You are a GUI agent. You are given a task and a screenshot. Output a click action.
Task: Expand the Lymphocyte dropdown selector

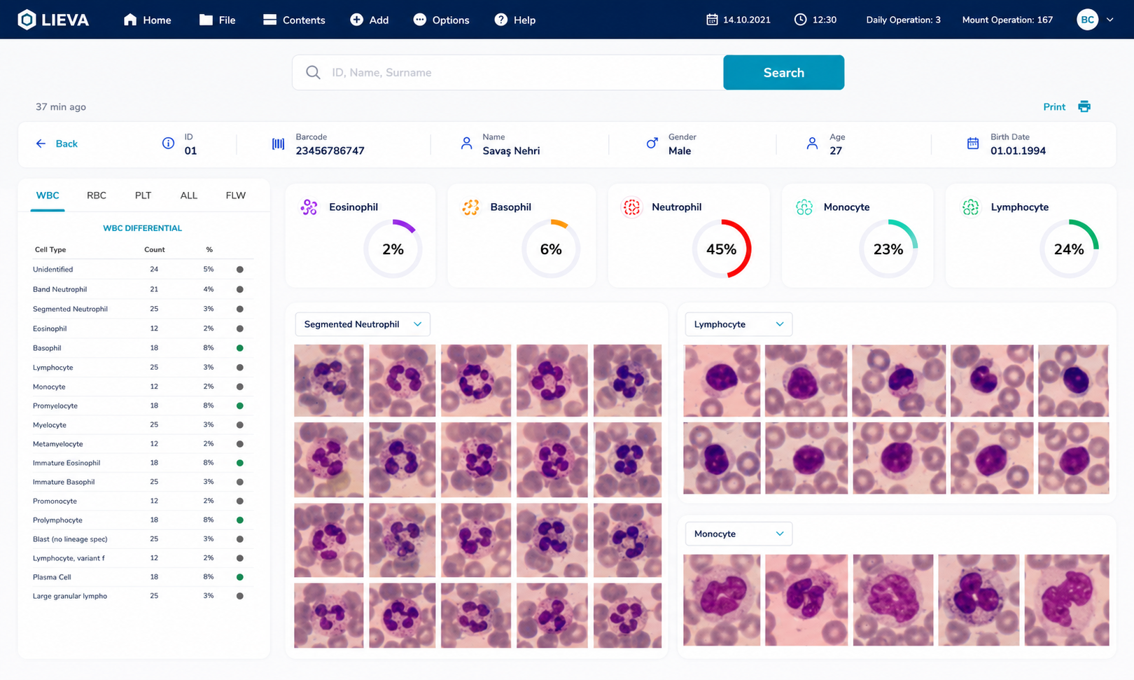click(x=738, y=324)
